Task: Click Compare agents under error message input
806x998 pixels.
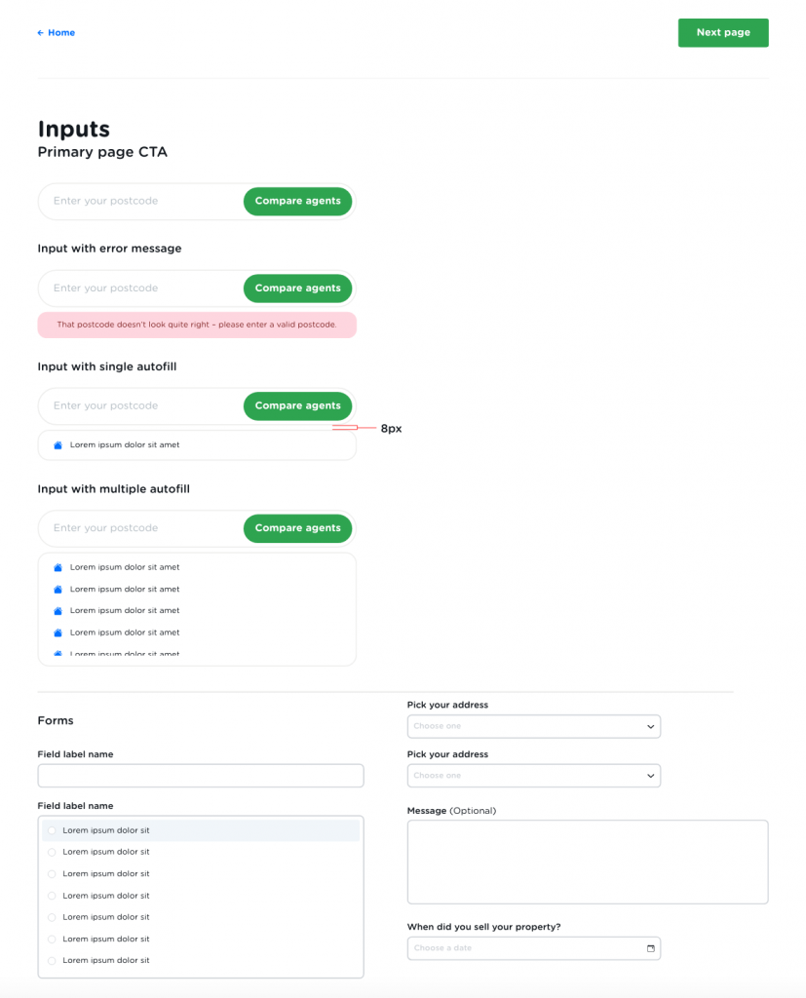Action: (x=297, y=288)
